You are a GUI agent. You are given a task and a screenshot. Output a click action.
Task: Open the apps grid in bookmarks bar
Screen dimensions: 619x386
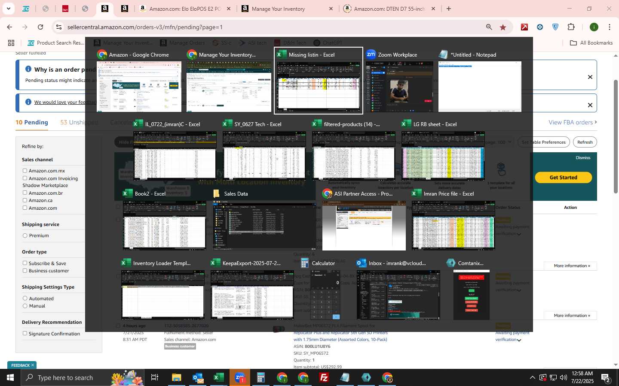[x=11, y=43]
